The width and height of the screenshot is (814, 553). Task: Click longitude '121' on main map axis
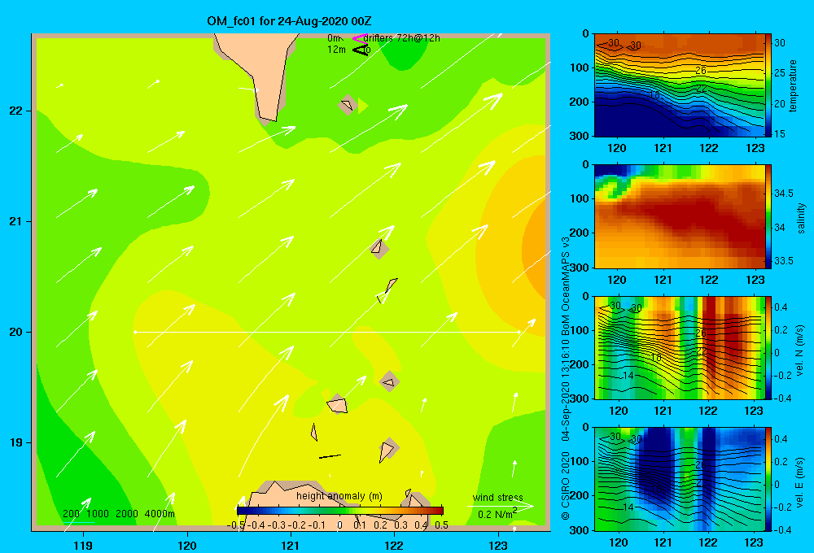click(291, 545)
